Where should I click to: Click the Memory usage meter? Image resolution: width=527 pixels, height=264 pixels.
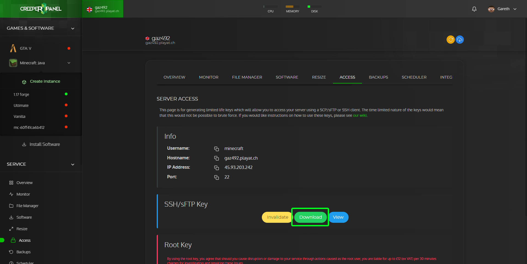[x=293, y=9]
